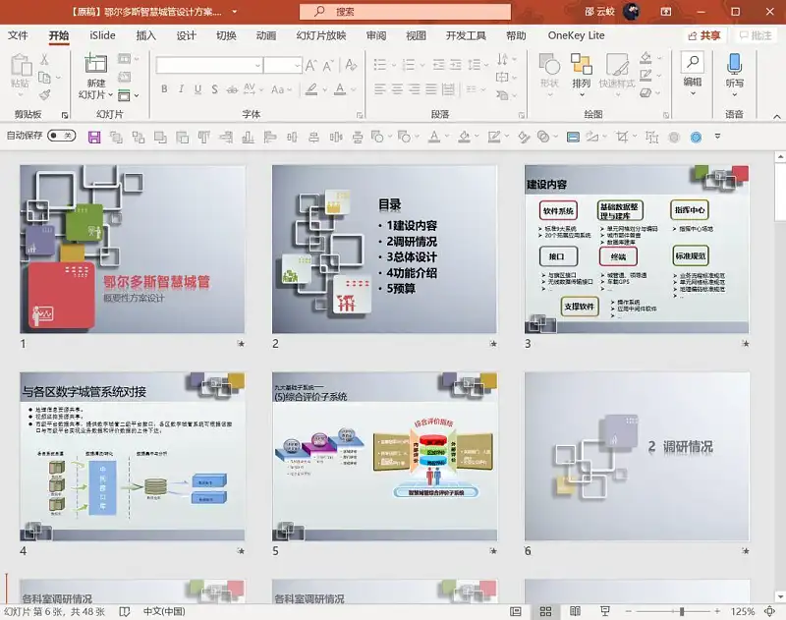Select Slide Sorter view icon

tap(545, 611)
